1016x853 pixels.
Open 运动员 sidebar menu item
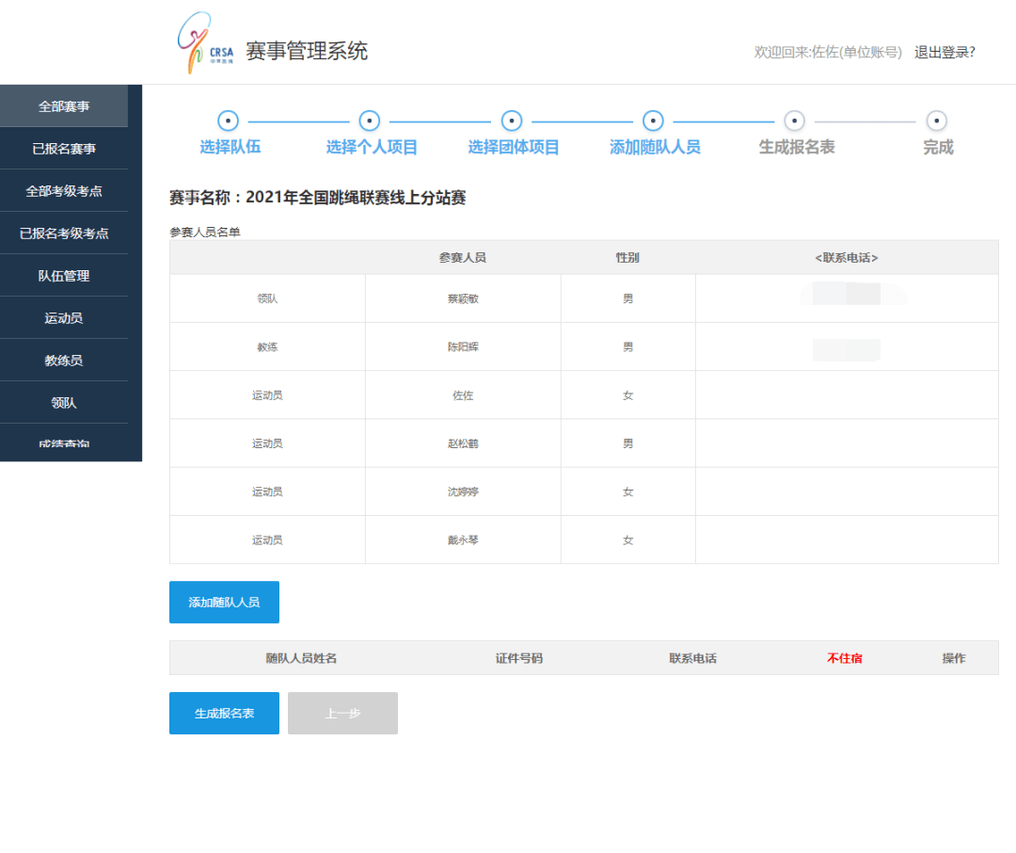pos(64,318)
